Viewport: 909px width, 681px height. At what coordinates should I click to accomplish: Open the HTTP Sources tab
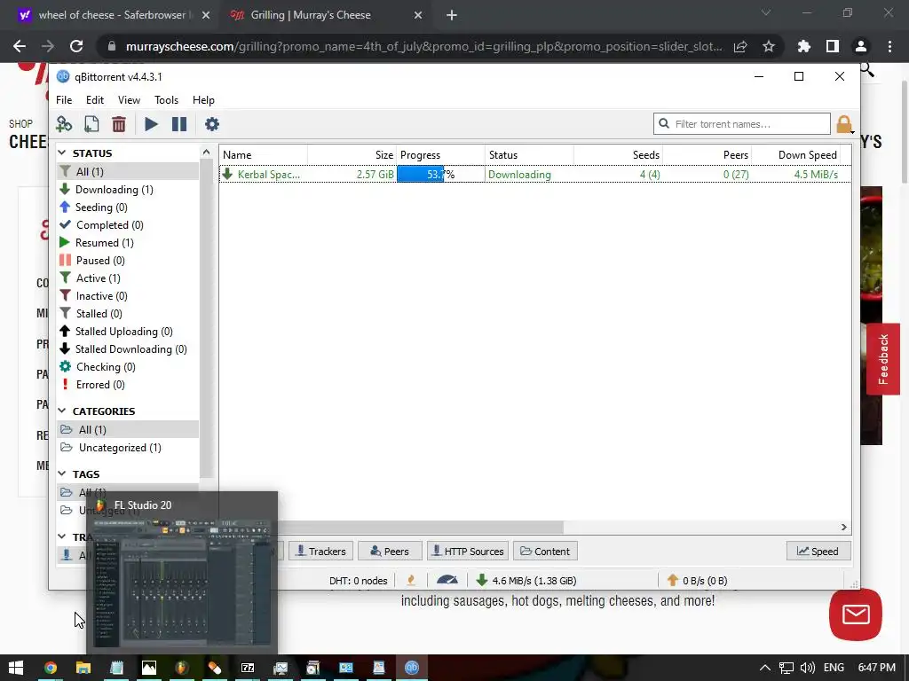(468, 552)
